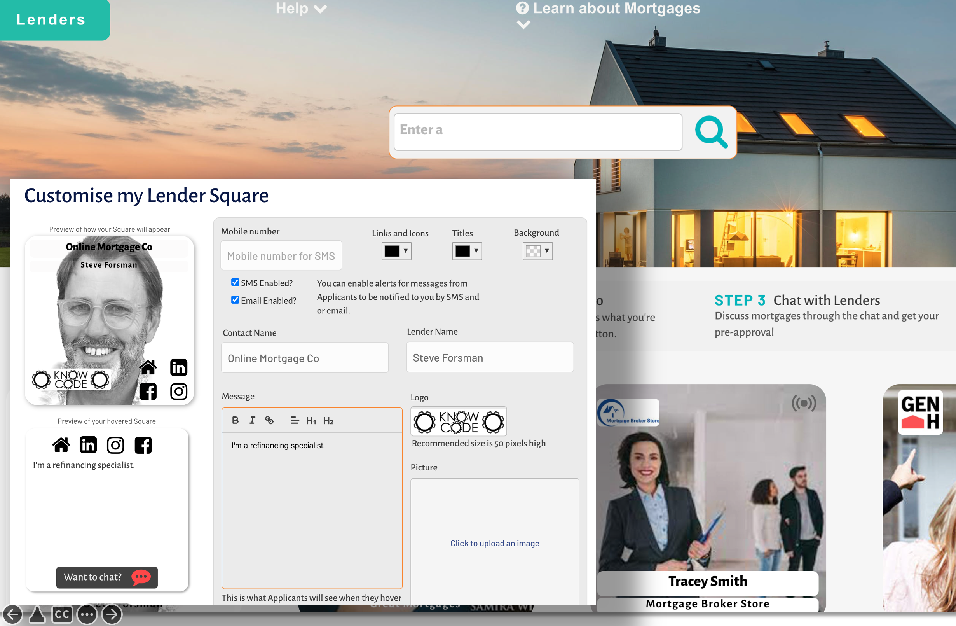Click Instagram icon in hovered Square preview
This screenshot has width=956, height=626.
point(115,445)
